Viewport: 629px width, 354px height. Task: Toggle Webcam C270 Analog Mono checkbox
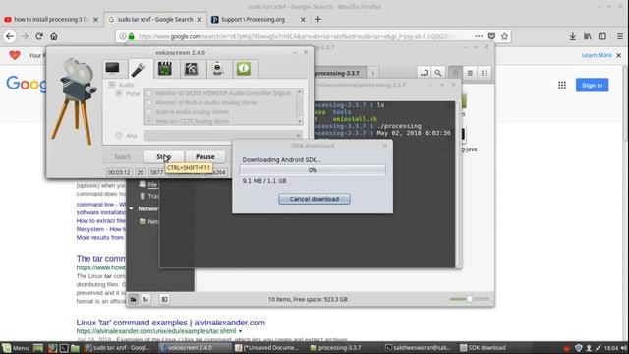[149, 121]
